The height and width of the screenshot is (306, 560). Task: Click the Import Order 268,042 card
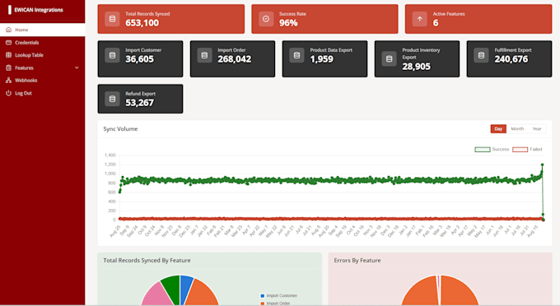click(232, 59)
